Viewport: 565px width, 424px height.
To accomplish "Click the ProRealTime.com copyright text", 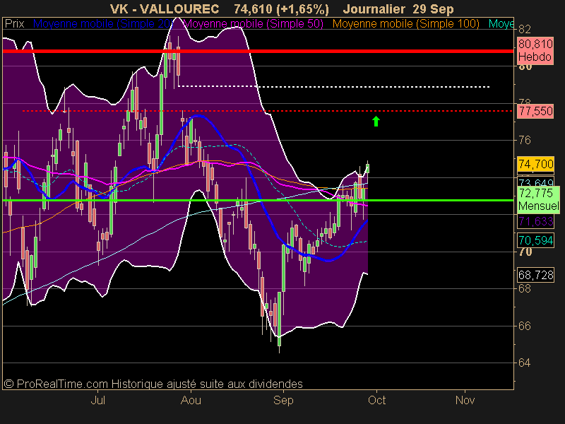I will coord(153,384).
